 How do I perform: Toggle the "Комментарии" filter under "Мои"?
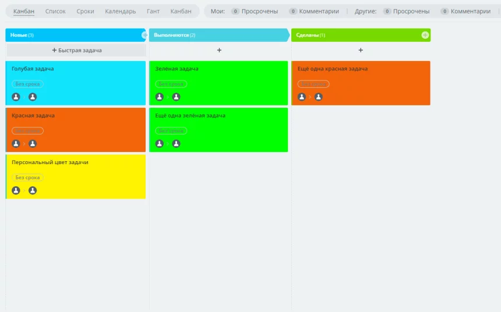[x=314, y=11]
